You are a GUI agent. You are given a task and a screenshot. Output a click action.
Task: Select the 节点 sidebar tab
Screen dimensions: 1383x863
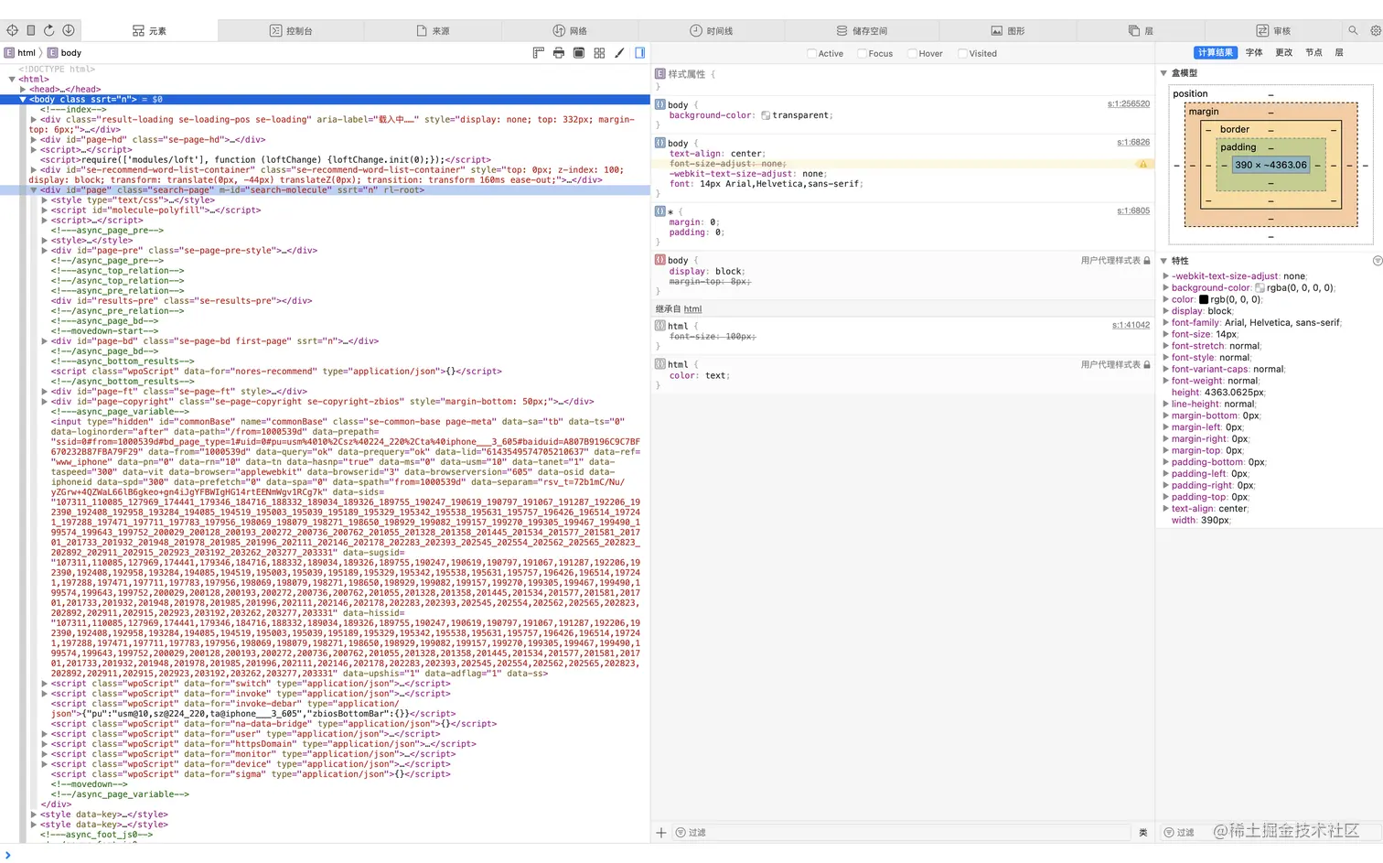click(1313, 52)
